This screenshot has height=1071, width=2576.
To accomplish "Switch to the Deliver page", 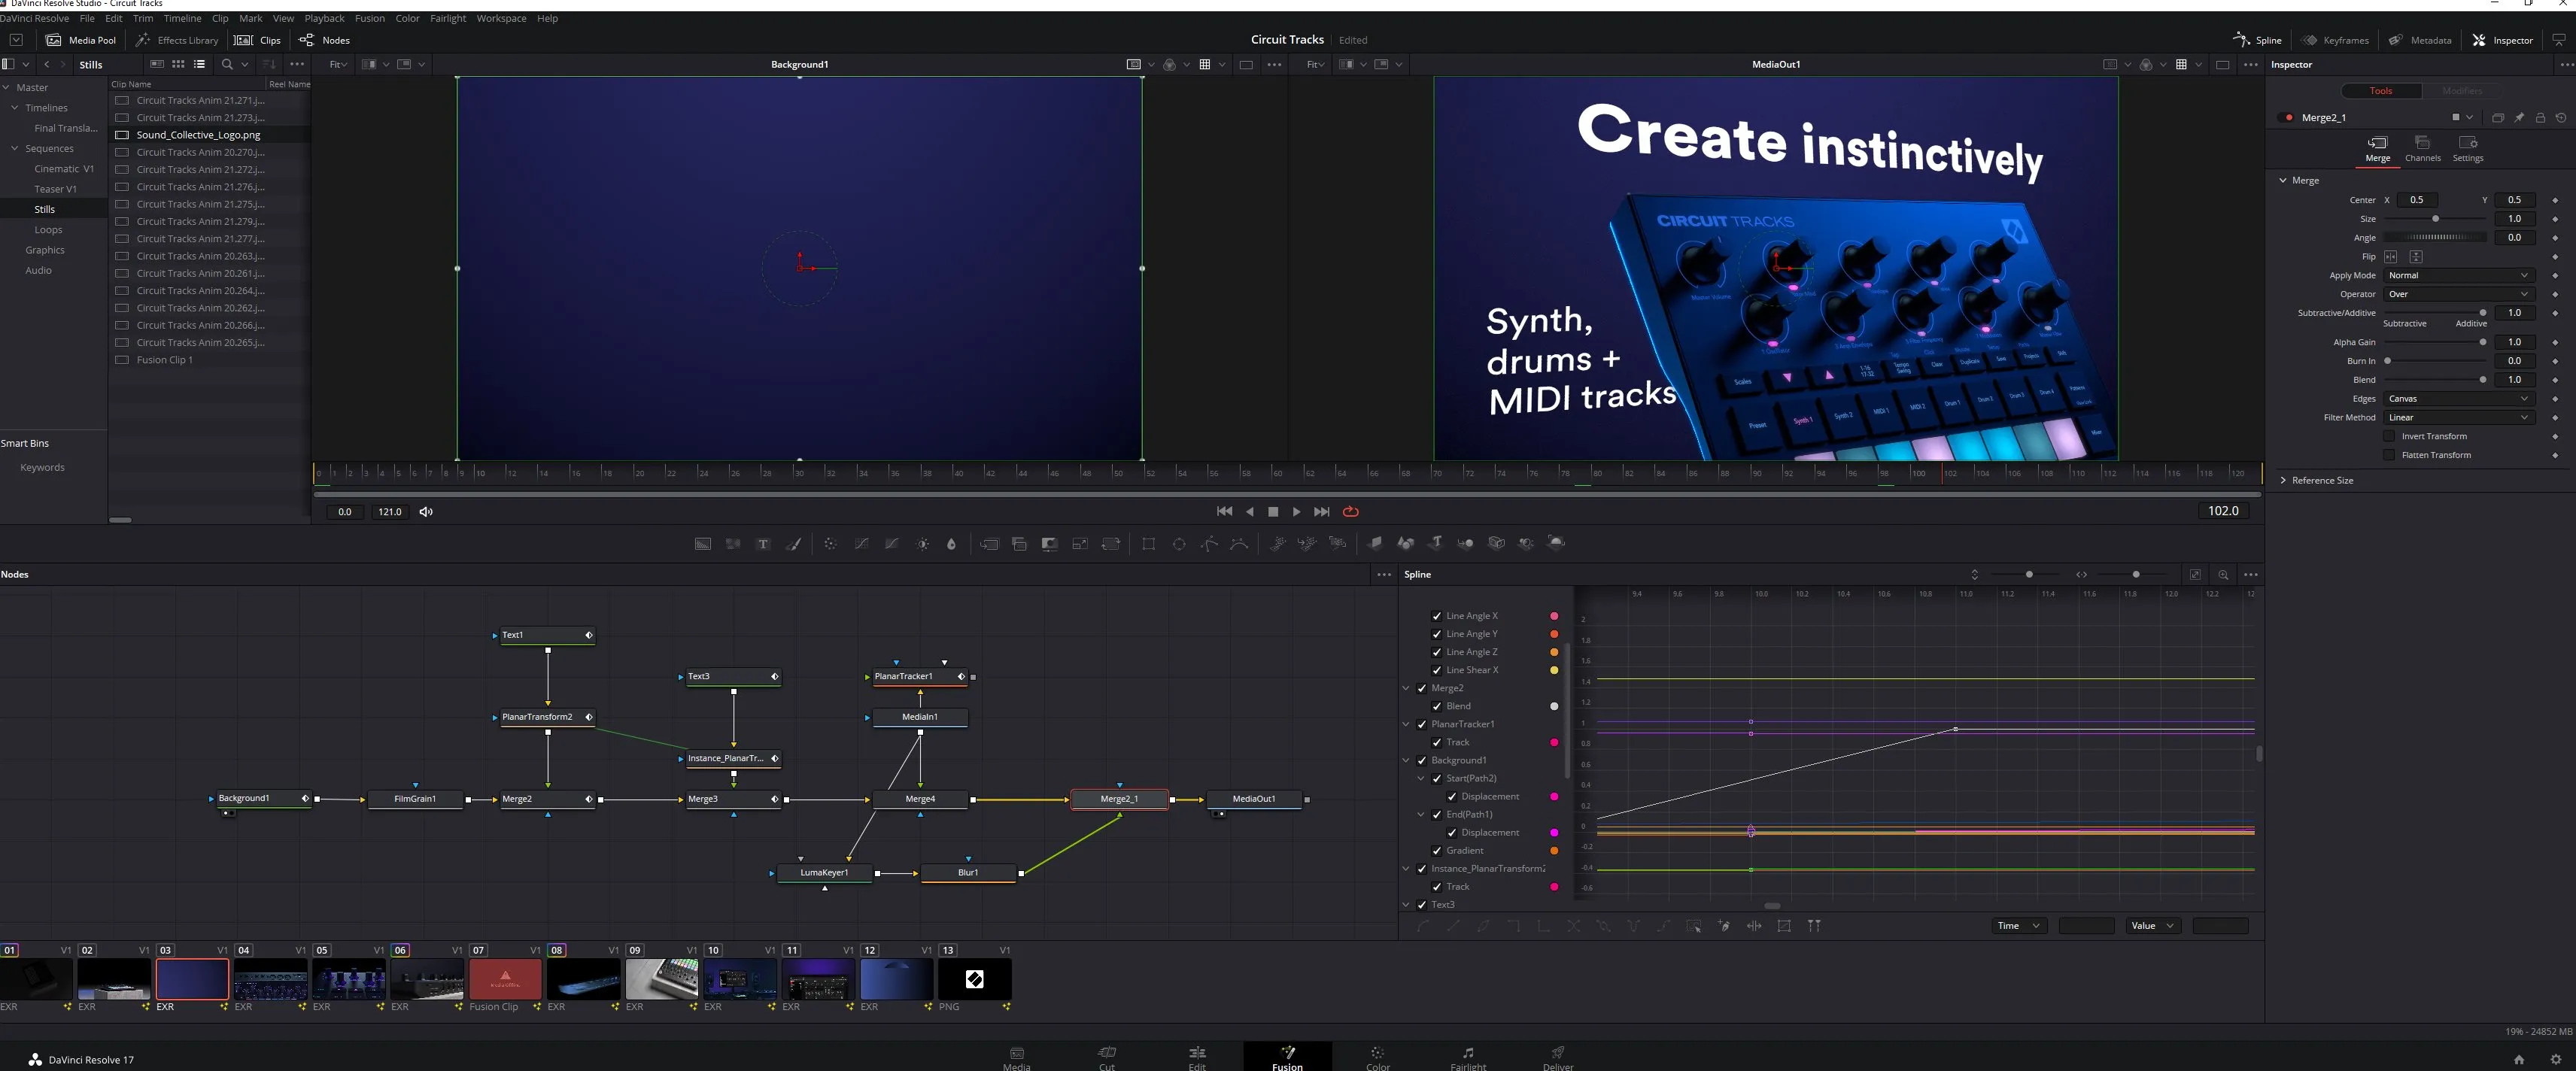I will click(1558, 1058).
